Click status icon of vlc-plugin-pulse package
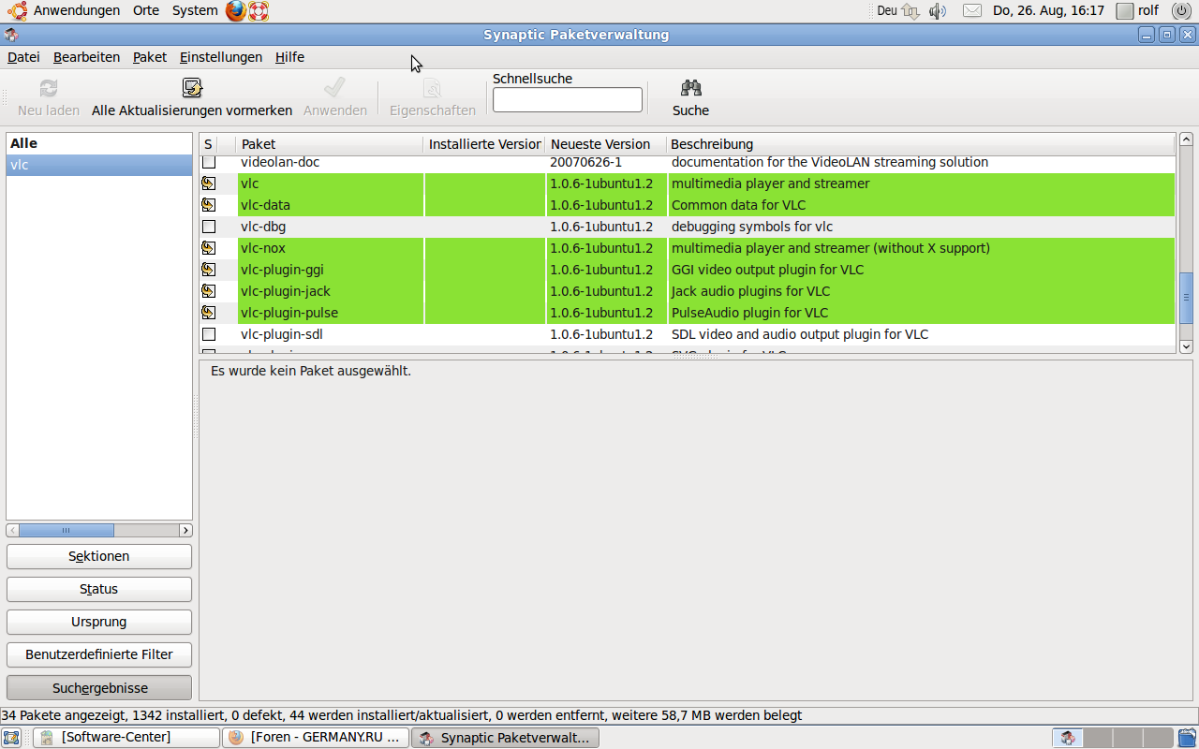 click(x=209, y=313)
